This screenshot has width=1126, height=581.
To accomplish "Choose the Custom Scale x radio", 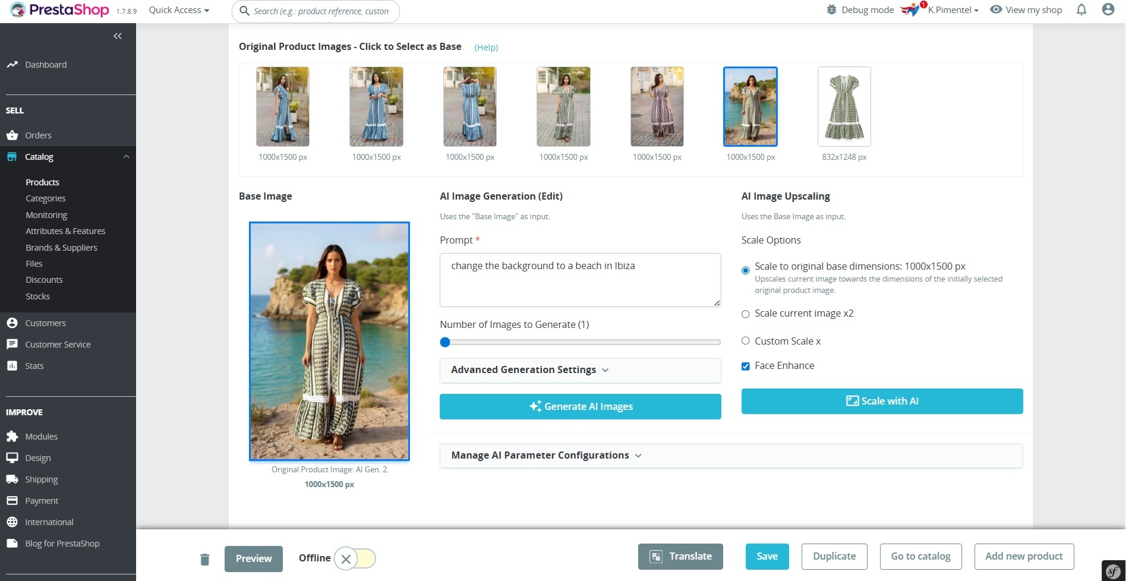I will 746,341.
